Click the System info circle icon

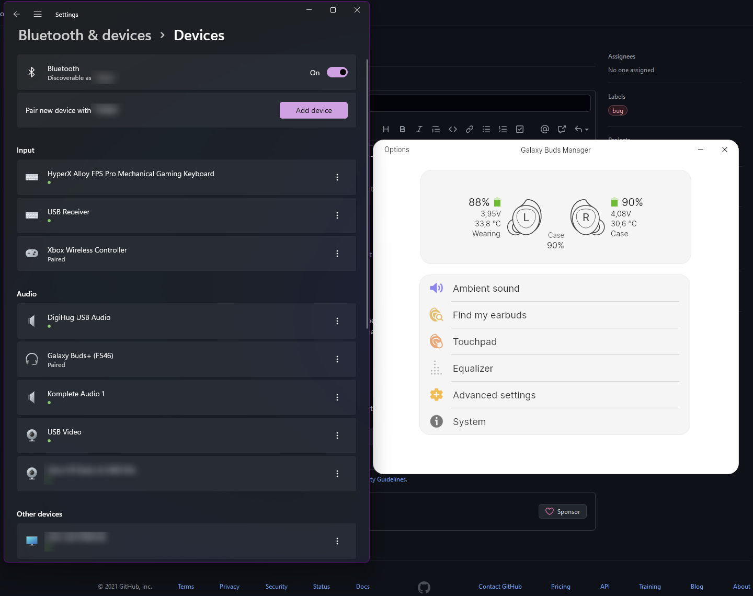pyautogui.click(x=436, y=421)
